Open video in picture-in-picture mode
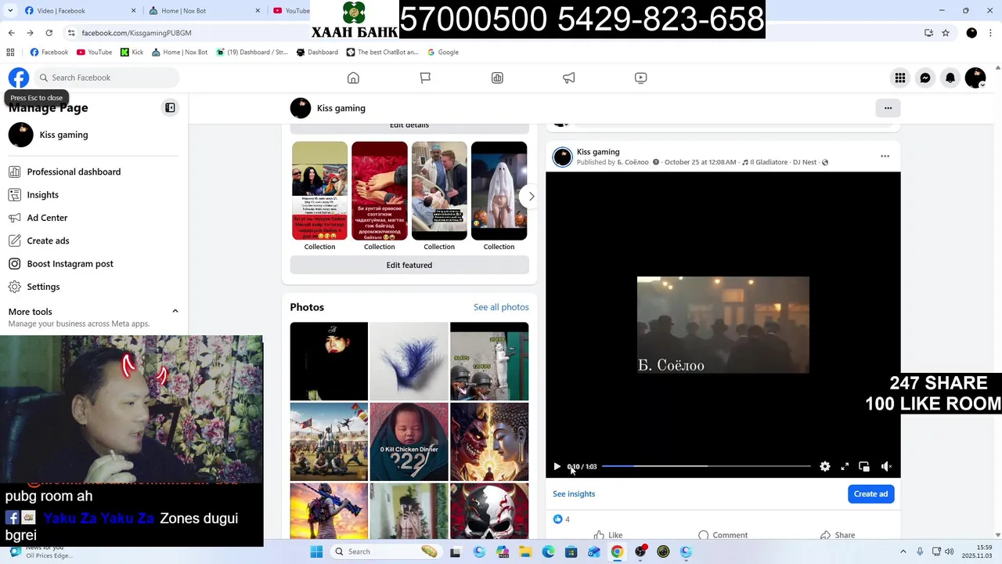The height and width of the screenshot is (564, 1002). pyautogui.click(x=864, y=467)
